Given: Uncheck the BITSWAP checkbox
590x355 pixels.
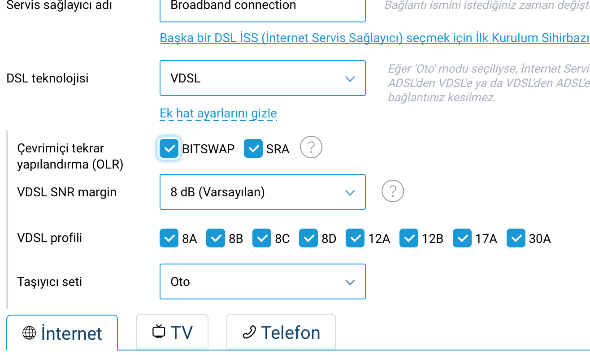Looking at the screenshot, I should pos(169,148).
